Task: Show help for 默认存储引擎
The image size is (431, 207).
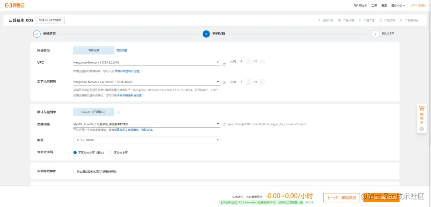Action: pos(118,112)
